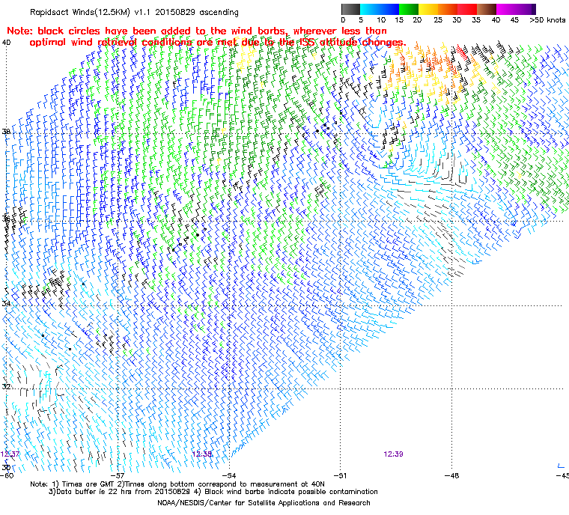The height and width of the screenshot is (515, 569).
Task: Click the footnote 'Times are GMT' line
Action: [177, 484]
